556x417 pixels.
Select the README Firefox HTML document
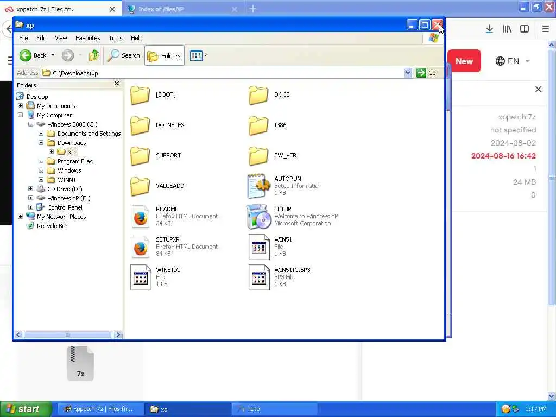(141, 216)
